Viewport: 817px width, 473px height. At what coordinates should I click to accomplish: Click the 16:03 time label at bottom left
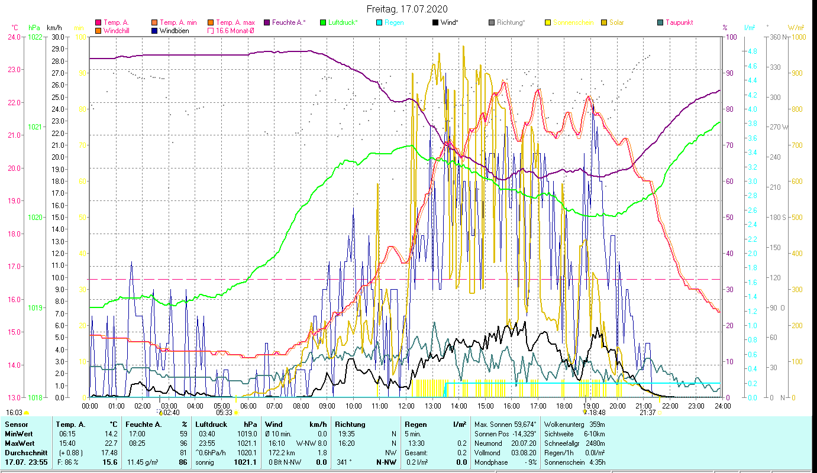[x=14, y=413]
